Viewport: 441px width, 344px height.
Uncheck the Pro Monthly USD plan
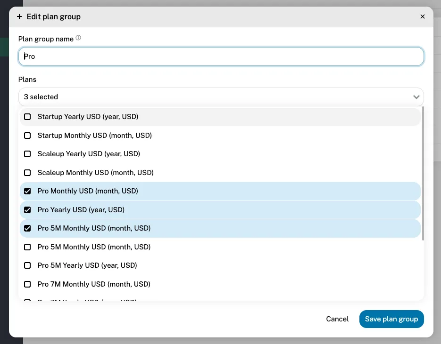(27, 191)
